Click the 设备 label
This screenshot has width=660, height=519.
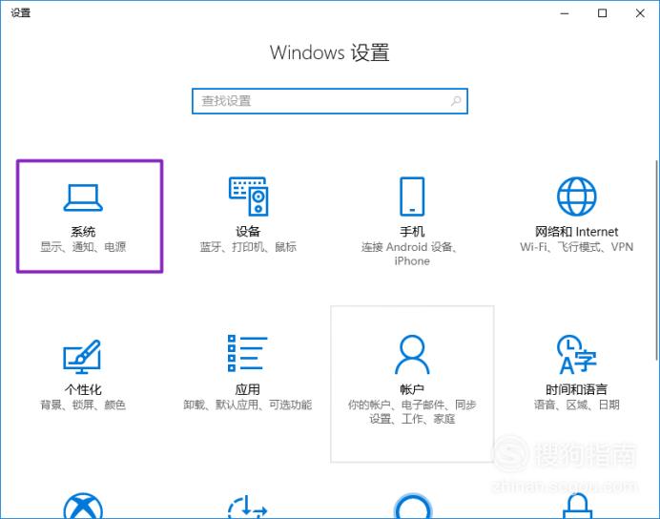(x=248, y=232)
